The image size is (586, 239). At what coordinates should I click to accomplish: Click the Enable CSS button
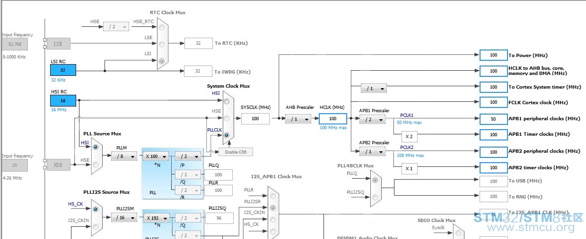click(x=236, y=152)
